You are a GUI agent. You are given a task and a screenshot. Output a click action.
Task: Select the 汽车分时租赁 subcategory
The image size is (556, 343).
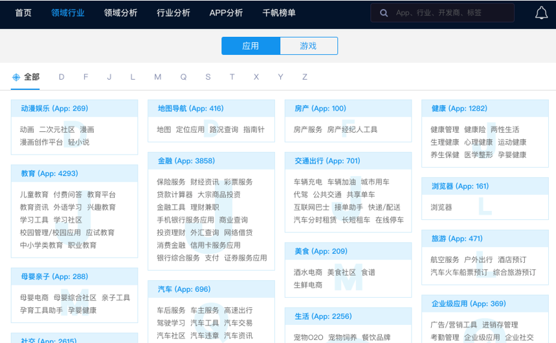tap(315, 220)
